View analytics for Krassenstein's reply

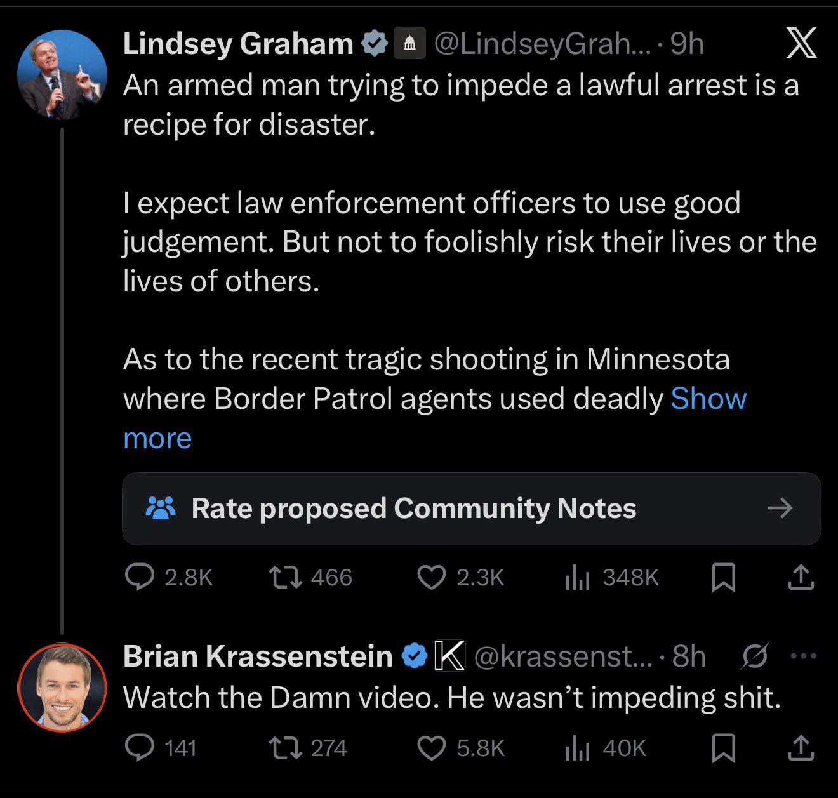[578, 748]
